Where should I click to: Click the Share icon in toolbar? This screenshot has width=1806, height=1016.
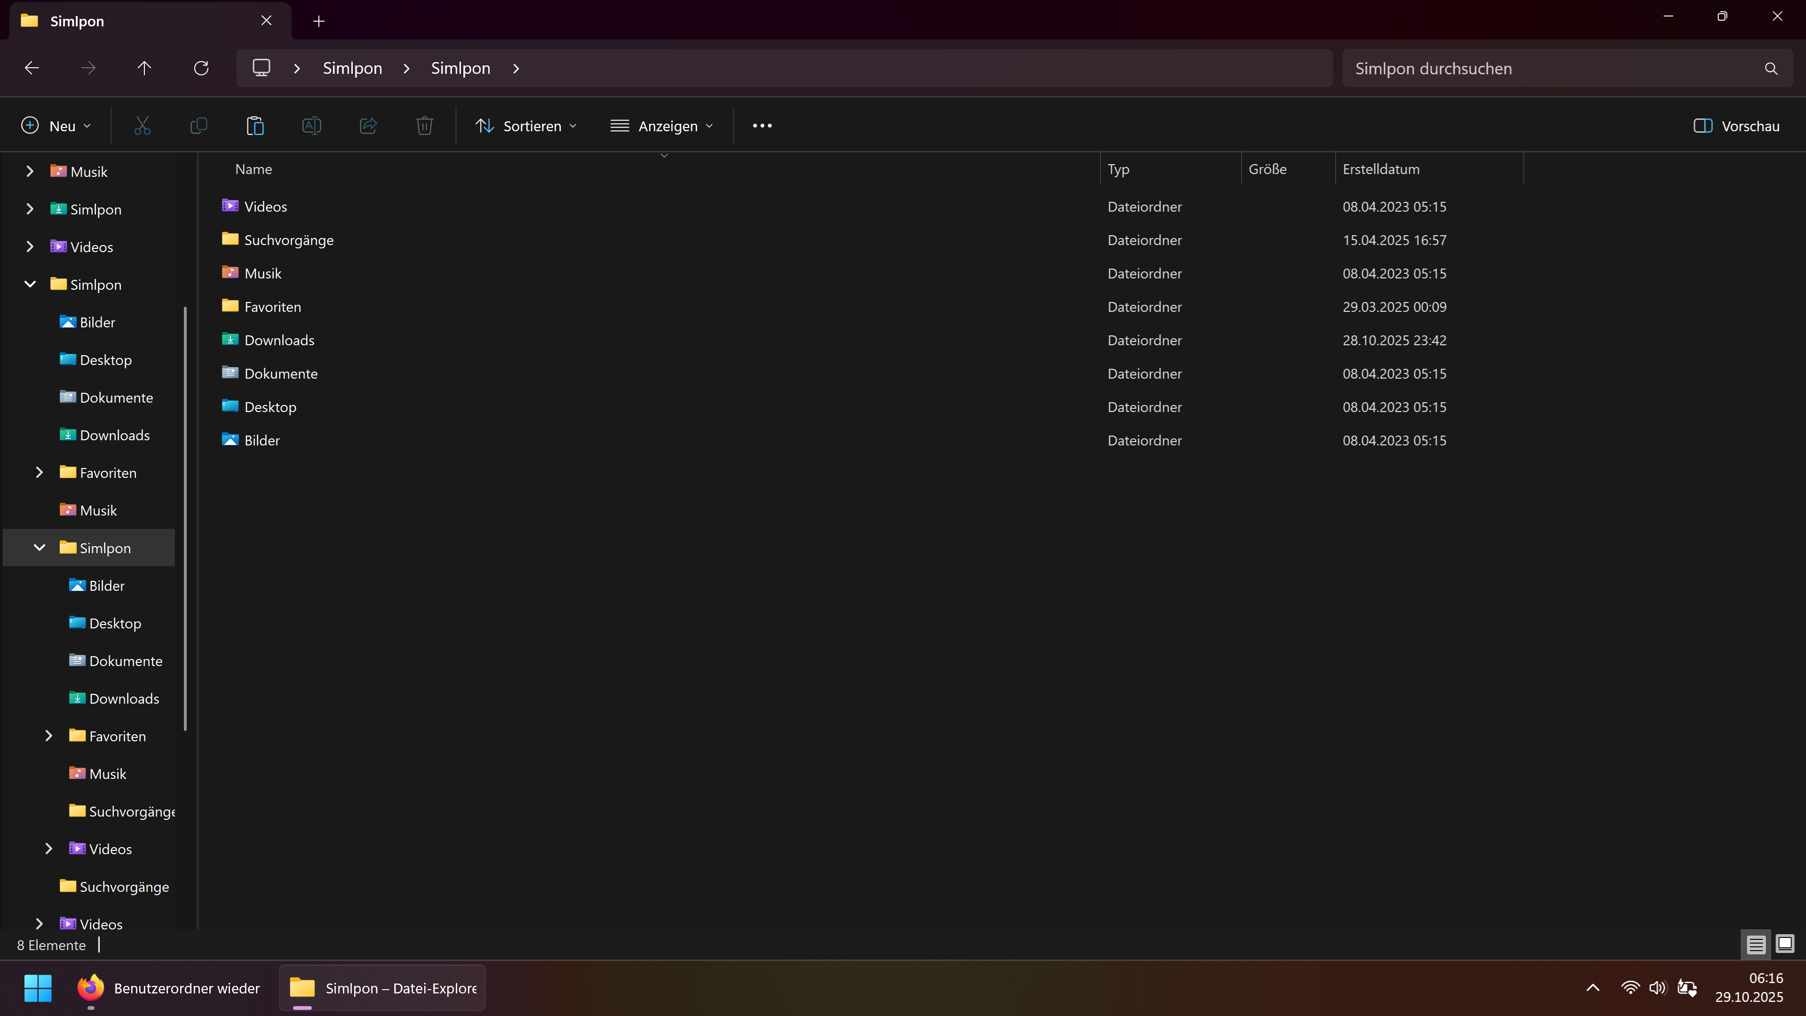pos(368,126)
